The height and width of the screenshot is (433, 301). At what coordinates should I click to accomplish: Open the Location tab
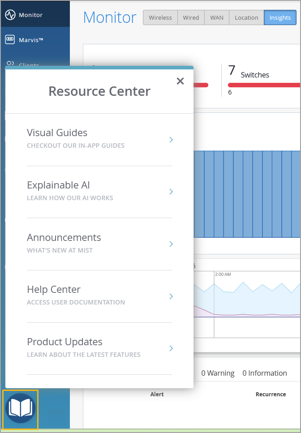pos(246,17)
